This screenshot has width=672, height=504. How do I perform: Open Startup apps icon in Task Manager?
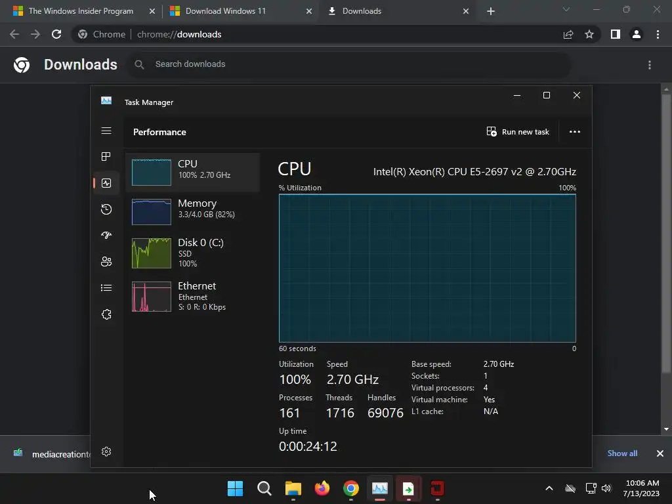(x=106, y=236)
